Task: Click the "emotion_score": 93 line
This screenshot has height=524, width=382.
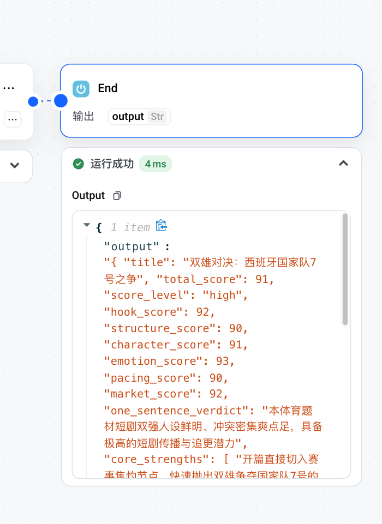Action: point(169,361)
